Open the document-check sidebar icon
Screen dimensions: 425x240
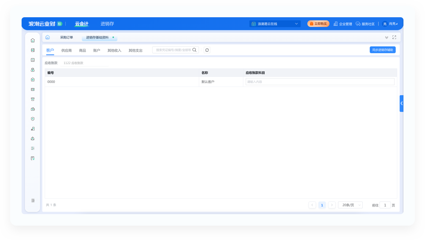pyautogui.click(x=33, y=158)
